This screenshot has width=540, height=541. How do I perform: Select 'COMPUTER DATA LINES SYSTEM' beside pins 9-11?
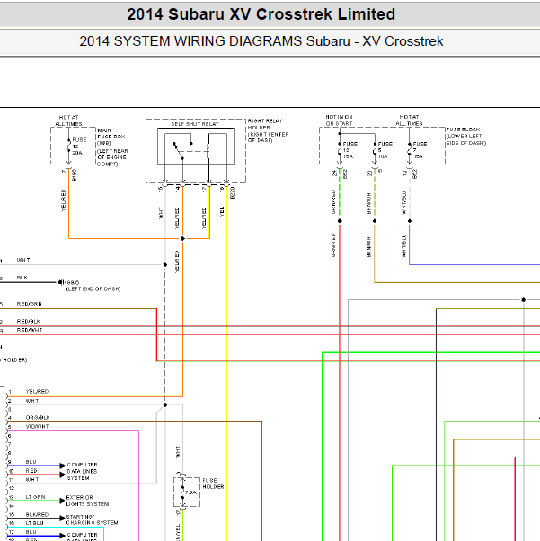pos(82,471)
